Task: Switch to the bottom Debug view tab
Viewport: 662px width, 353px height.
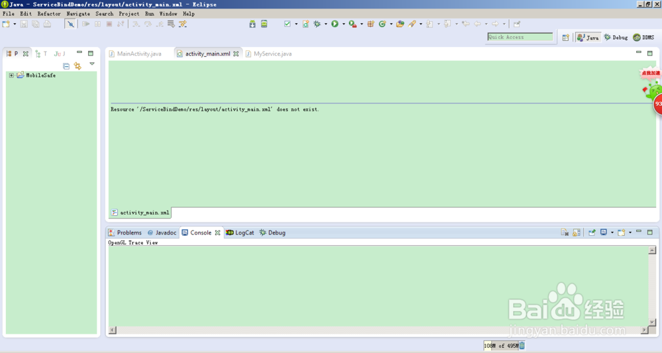Action: coord(272,232)
